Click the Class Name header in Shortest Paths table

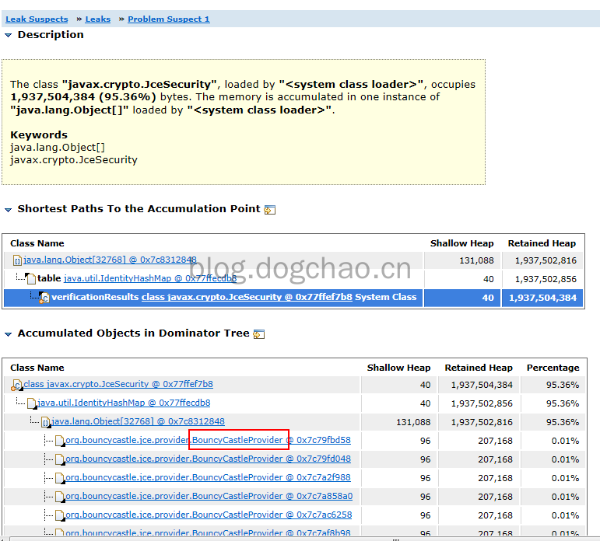point(37,243)
